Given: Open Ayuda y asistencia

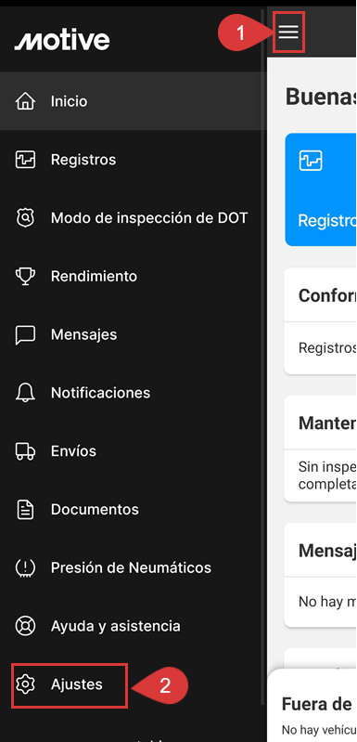Looking at the screenshot, I should click(x=134, y=626).
